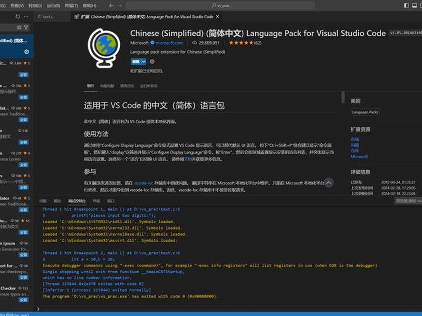422x316 pixels.
Task: Switch to the terminal panel tab
Action: (96, 201)
